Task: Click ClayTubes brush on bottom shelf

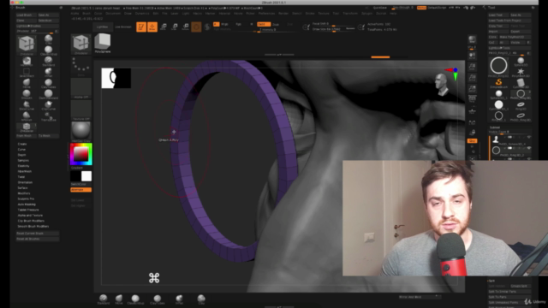Action: [x=158, y=299]
